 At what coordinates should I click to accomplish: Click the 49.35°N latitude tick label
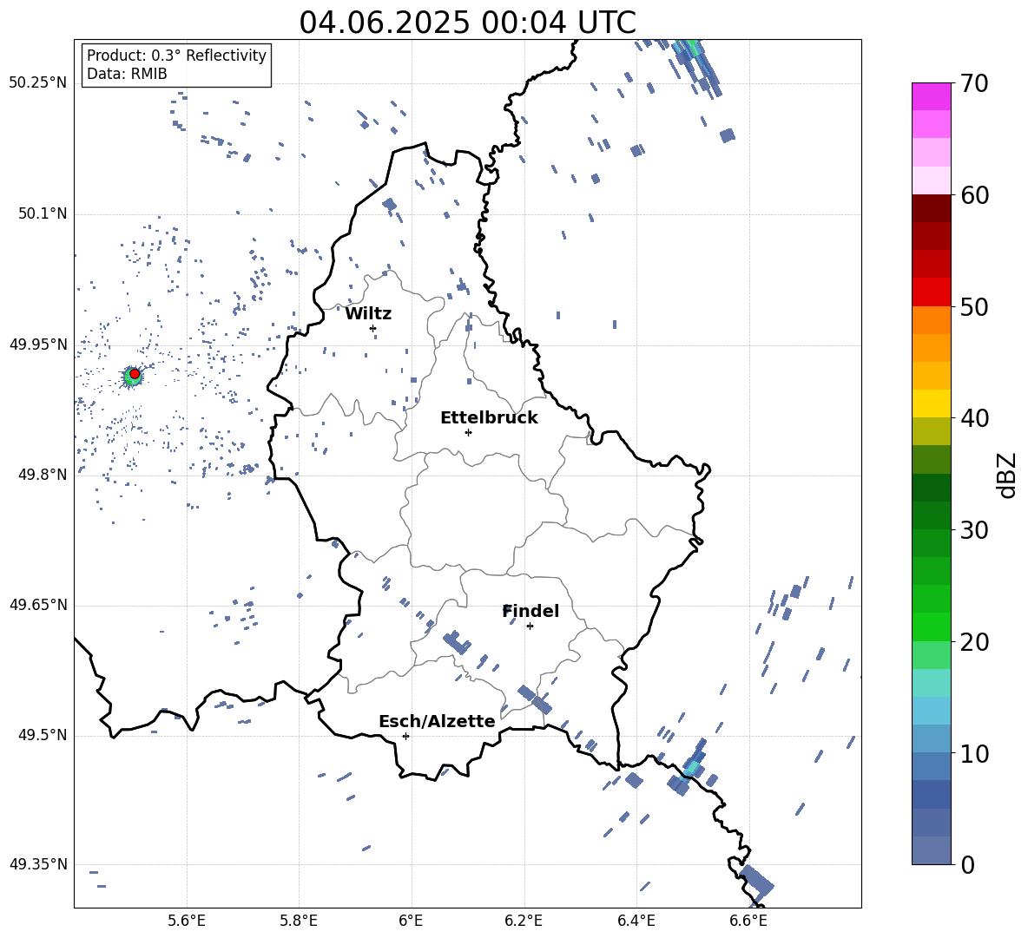click(x=38, y=864)
